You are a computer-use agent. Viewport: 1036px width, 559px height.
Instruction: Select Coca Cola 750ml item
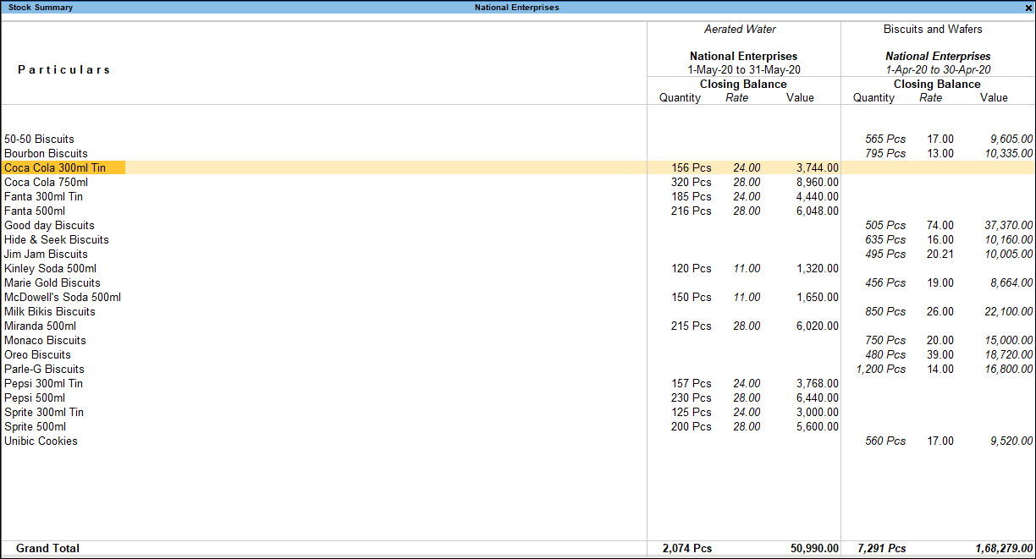coord(46,182)
